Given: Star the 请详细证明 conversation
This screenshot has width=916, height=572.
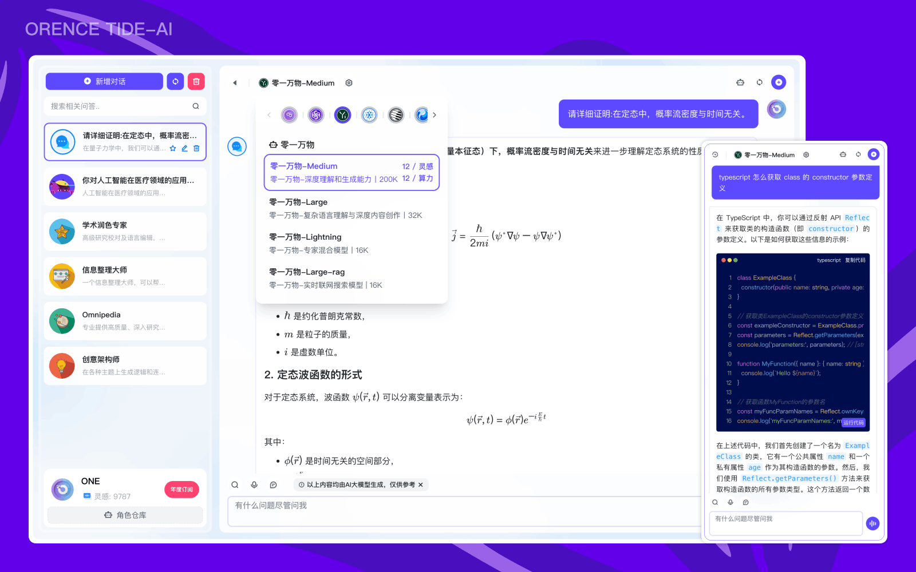Looking at the screenshot, I should 173,148.
